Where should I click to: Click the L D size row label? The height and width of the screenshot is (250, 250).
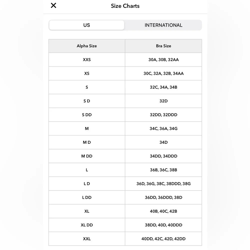(x=87, y=184)
